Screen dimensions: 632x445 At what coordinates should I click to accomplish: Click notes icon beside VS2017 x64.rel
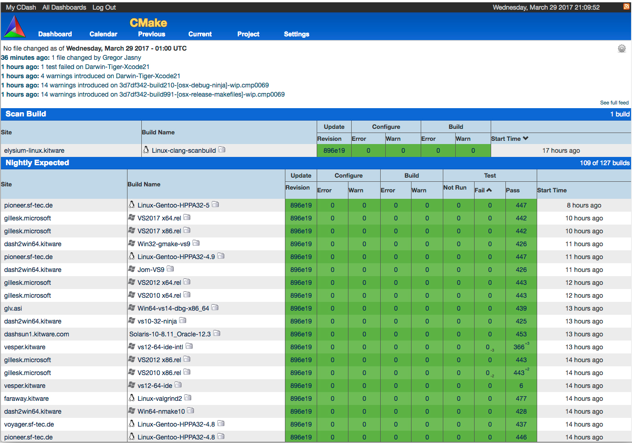click(x=187, y=217)
